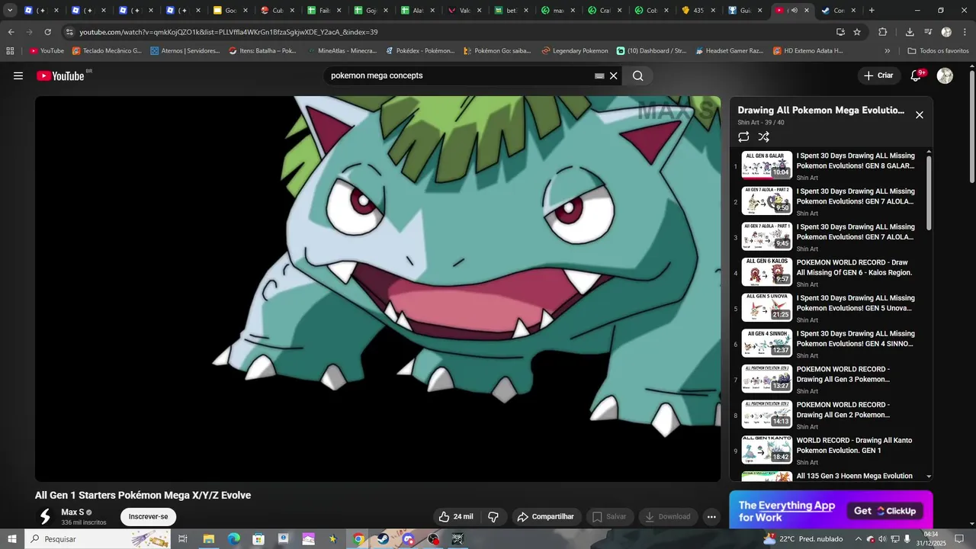Viewport: 976px width, 549px height.
Task: Click the Criar create button
Action: (x=878, y=75)
